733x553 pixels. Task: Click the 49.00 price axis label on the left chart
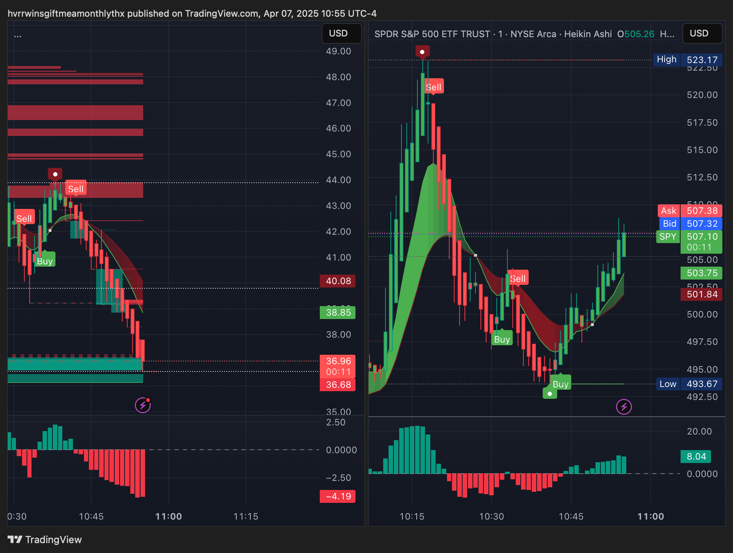pyautogui.click(x=338, y=51)
